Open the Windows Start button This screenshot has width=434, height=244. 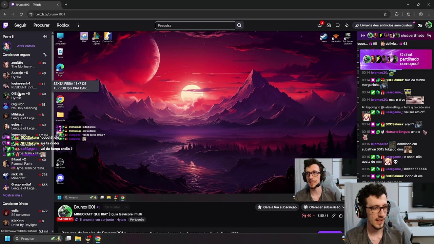(7, 239)
